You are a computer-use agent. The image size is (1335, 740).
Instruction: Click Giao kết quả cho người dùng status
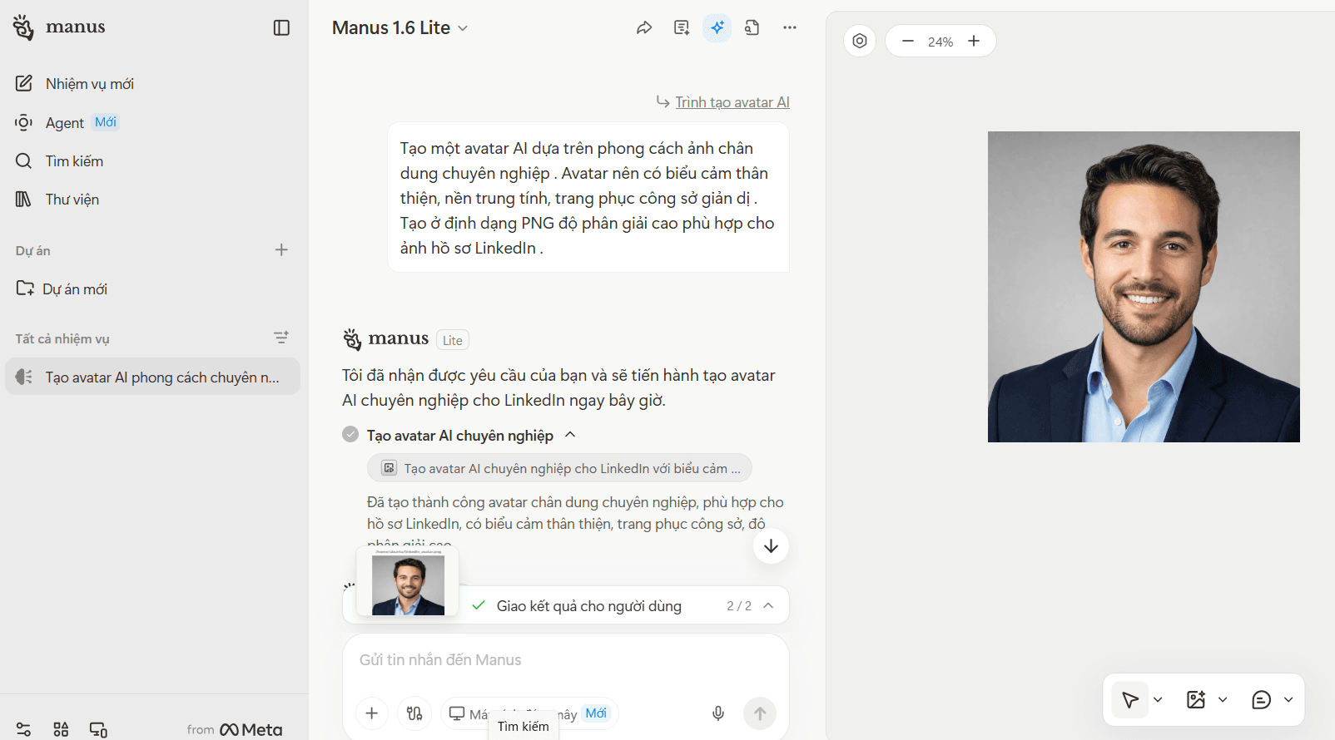(589, 606)
